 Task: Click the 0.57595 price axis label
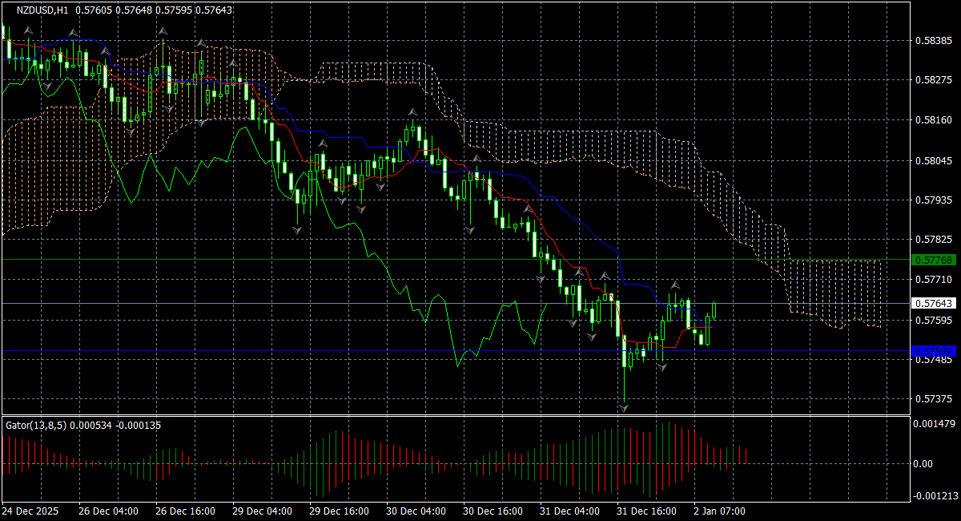pos(933,320)
